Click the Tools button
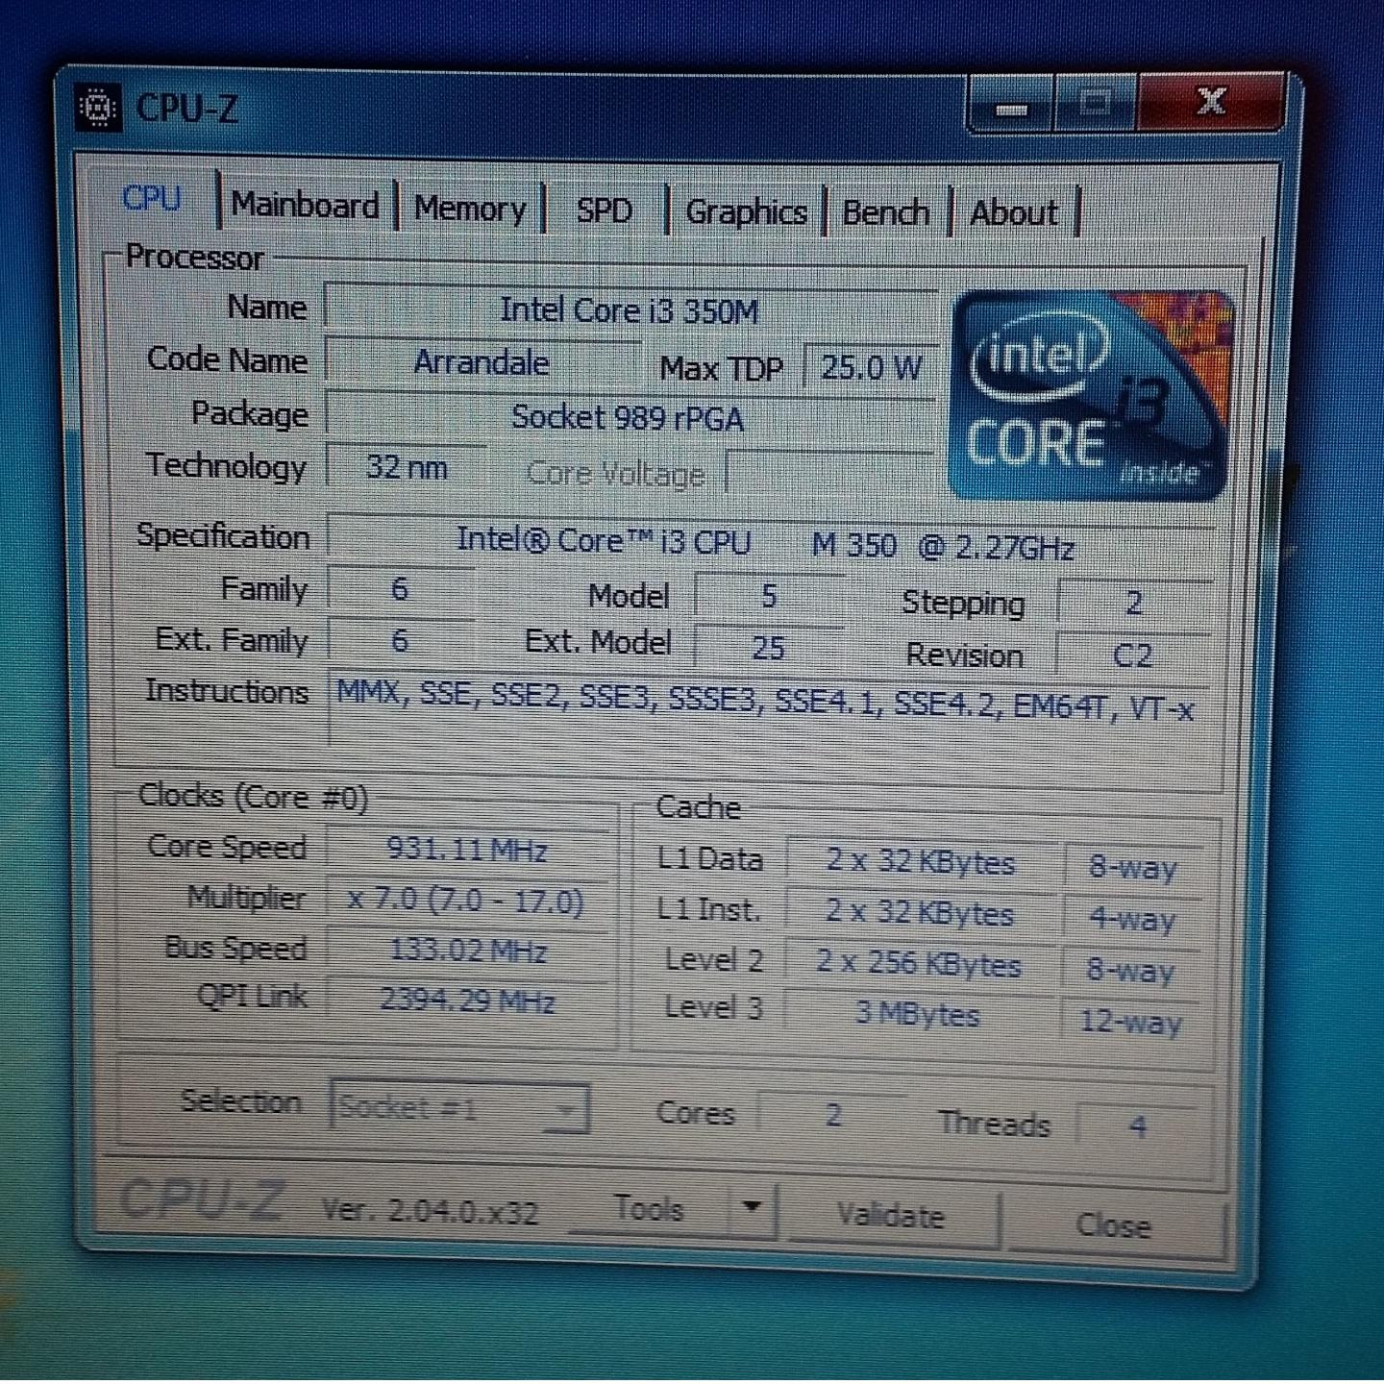Image resolution: width=1384 pixels, height=1384 pixels. (649, 1208)
